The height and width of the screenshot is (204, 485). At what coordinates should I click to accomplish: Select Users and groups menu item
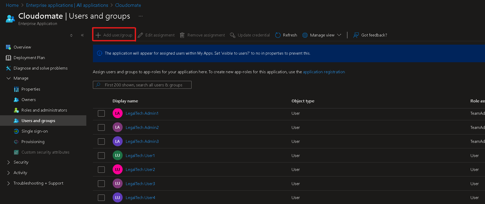click(43, 121)
